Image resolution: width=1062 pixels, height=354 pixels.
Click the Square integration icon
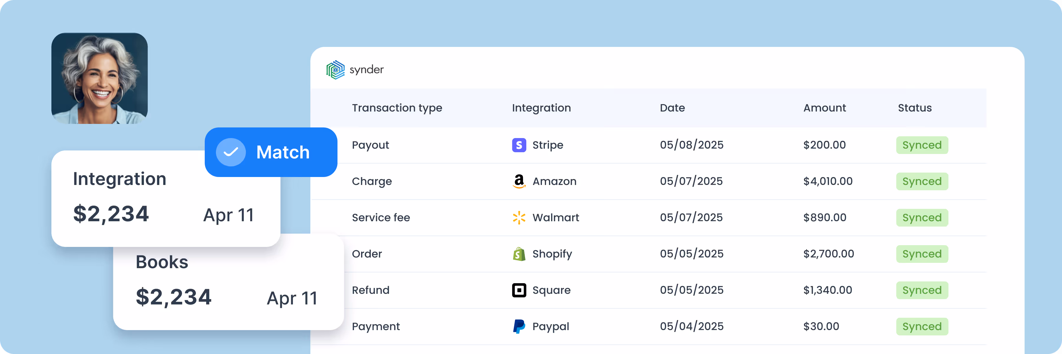(519, 290)
